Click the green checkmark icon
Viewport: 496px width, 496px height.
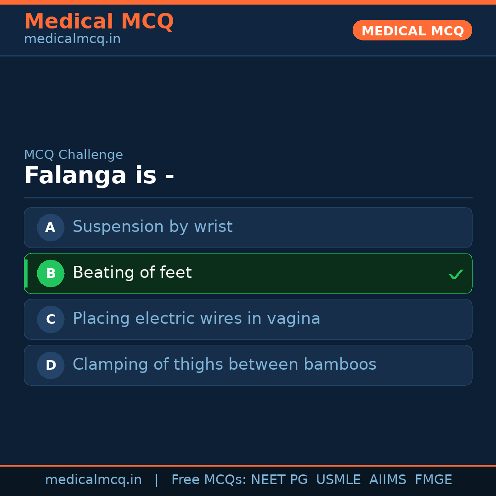coord(456,275)
